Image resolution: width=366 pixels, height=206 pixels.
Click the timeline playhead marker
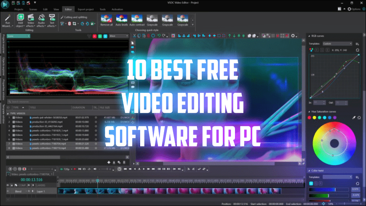click(97, 180)
